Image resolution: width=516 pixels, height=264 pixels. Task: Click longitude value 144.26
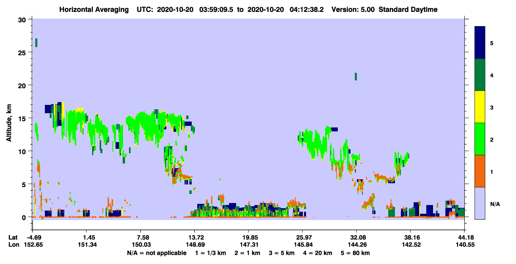tap(356, 245)
